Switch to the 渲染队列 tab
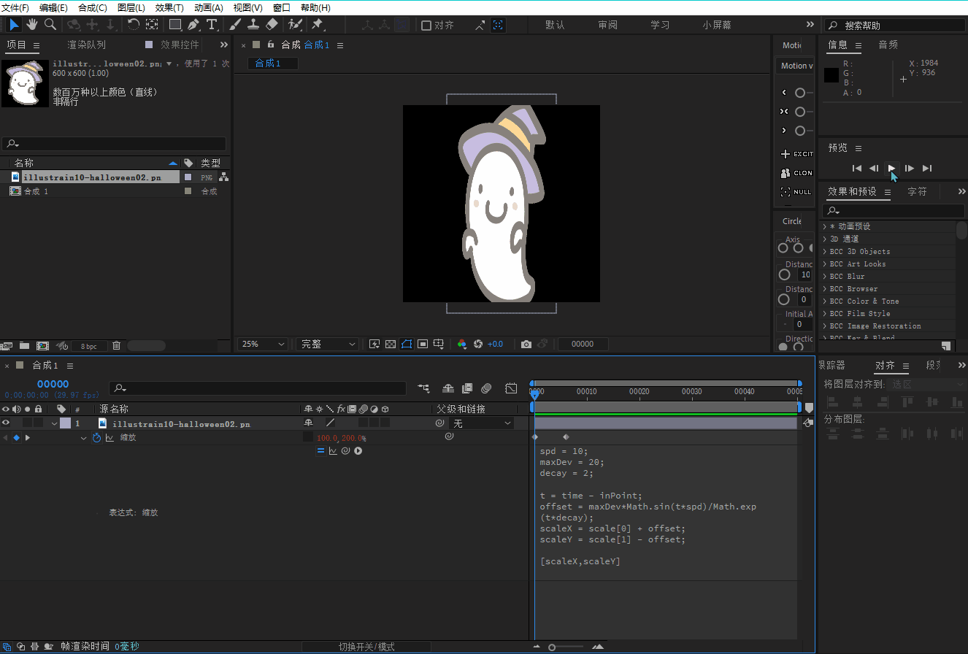 pos(86,45)
